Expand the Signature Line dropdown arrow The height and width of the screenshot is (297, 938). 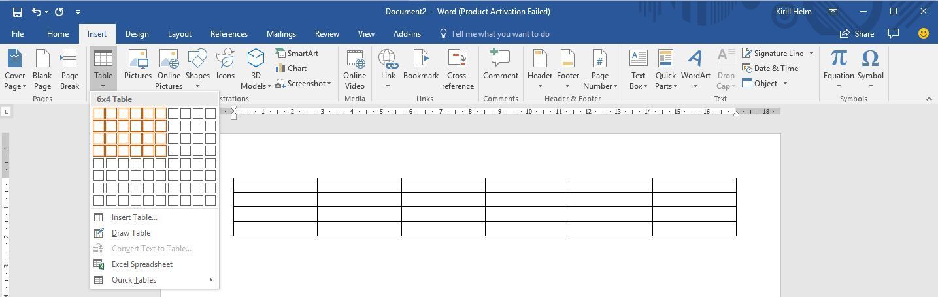pyautogui.click(x=811, y=54)
